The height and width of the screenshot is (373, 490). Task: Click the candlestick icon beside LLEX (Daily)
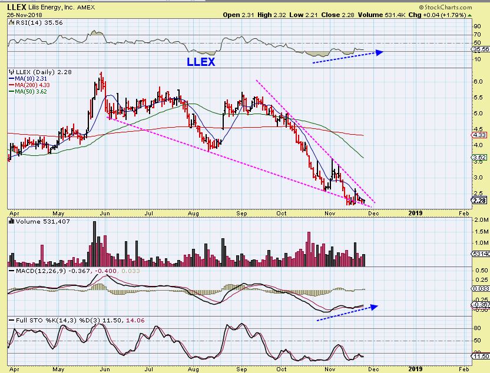[12, 72]
